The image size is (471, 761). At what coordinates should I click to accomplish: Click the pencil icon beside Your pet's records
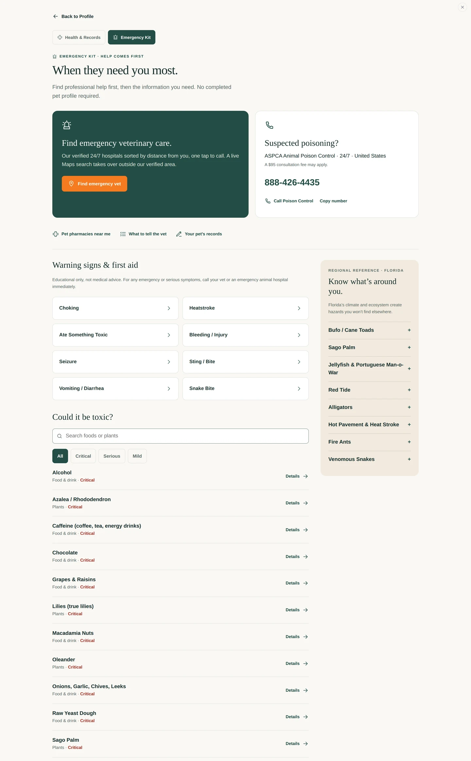tap(179, 234)
